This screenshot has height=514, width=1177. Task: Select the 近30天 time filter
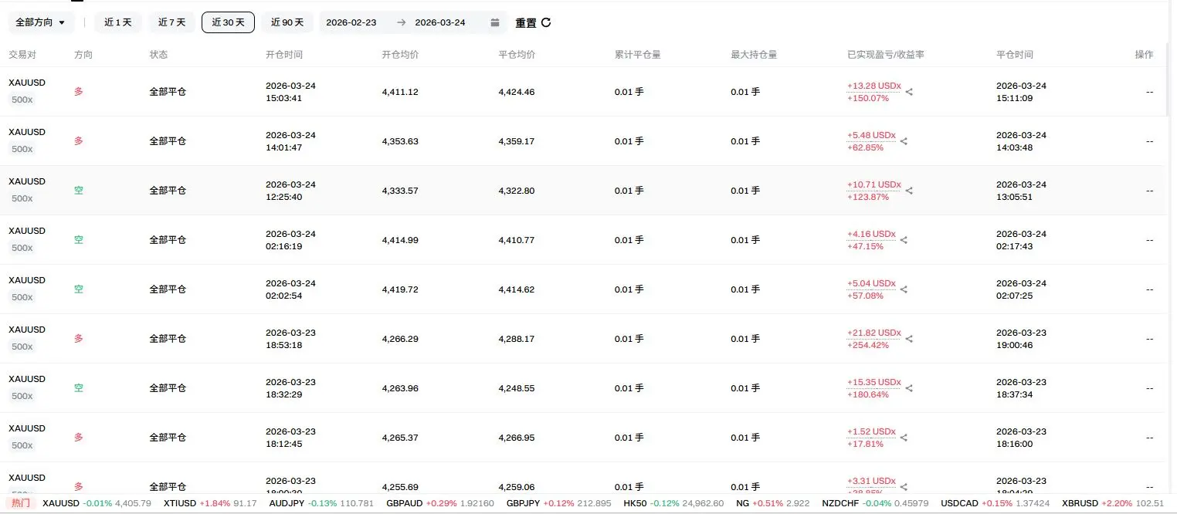pos(228,22)
